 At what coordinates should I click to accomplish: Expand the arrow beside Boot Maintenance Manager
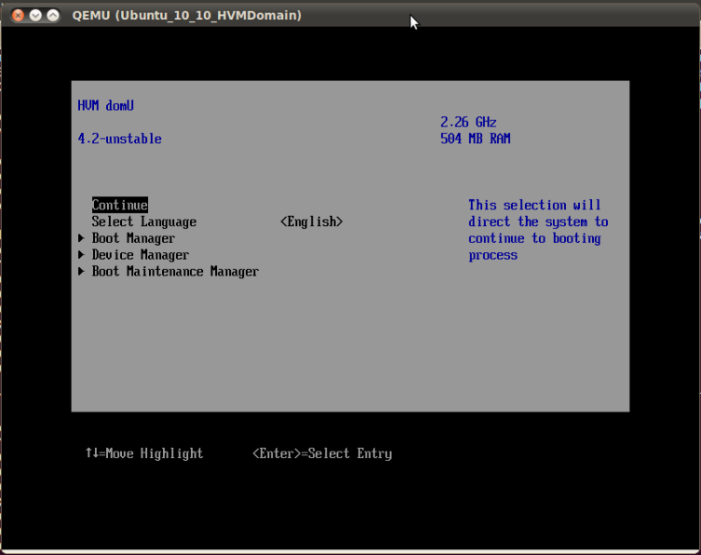(82, 272)
